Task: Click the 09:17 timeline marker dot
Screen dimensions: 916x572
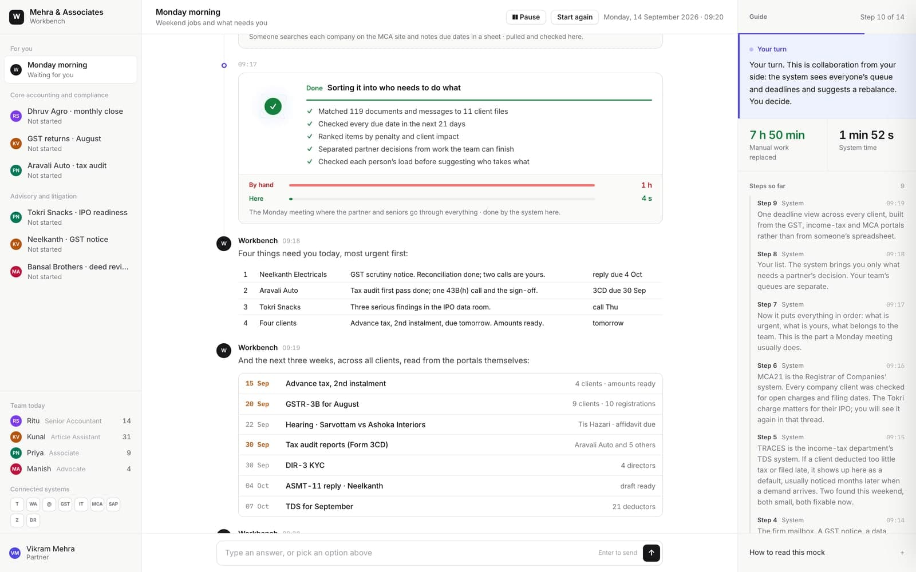Action: [224, 65]
